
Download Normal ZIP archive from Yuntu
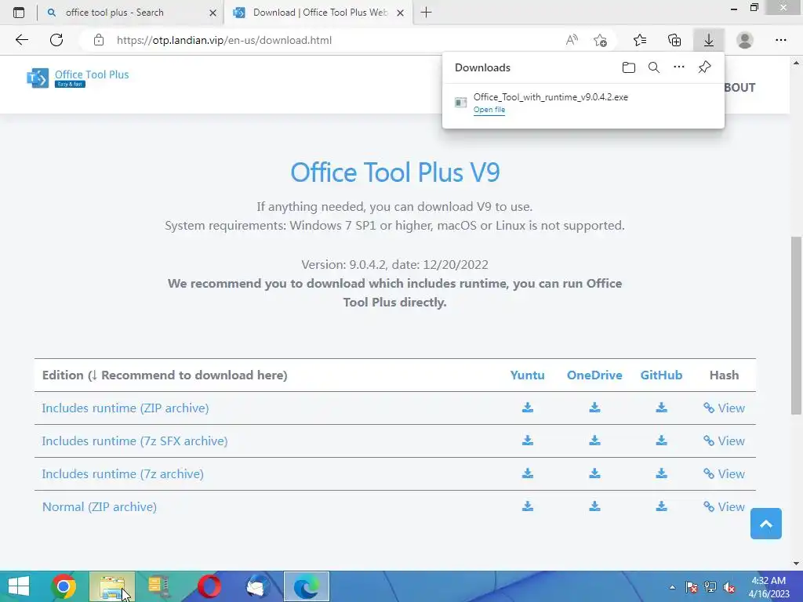[x=528, y=506]
